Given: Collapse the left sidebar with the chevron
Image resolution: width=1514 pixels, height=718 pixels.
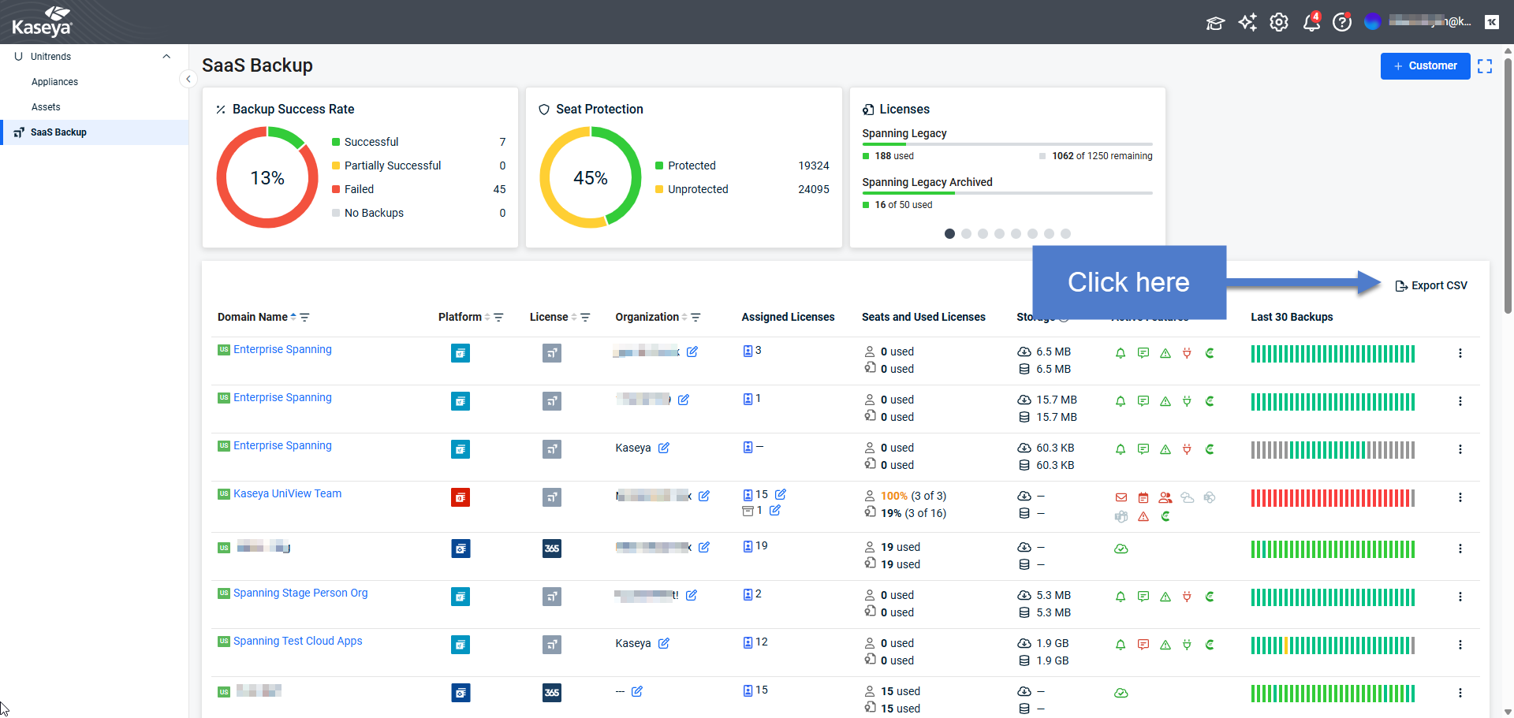Looking at the screenshot, I should click(x=188, y=79).
